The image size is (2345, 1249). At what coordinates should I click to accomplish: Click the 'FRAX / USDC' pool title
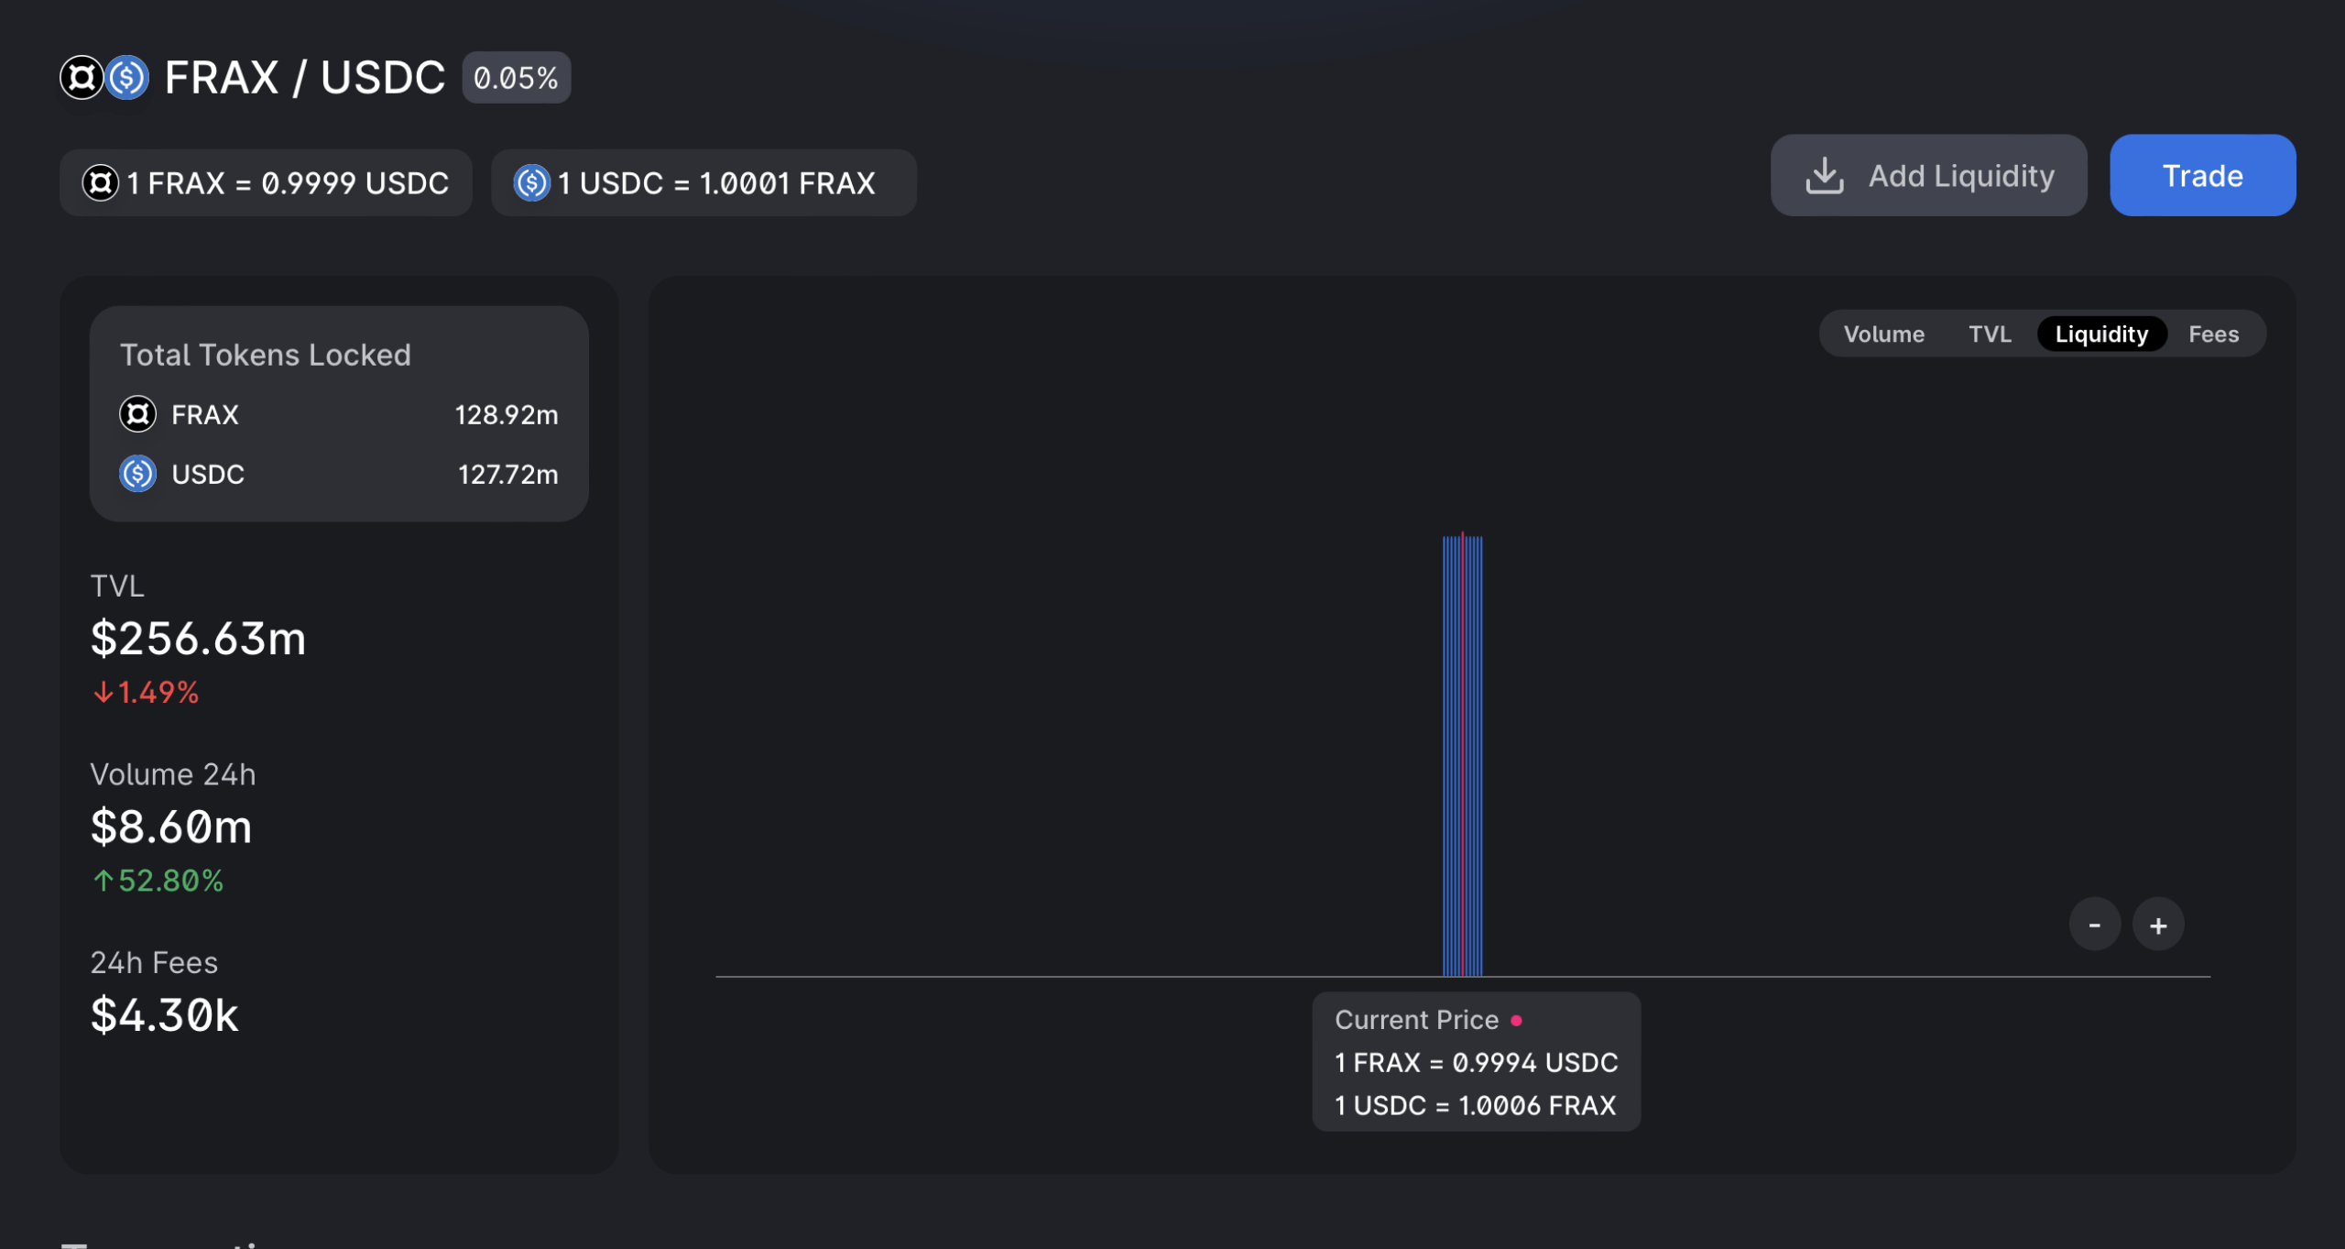[305, 78]
